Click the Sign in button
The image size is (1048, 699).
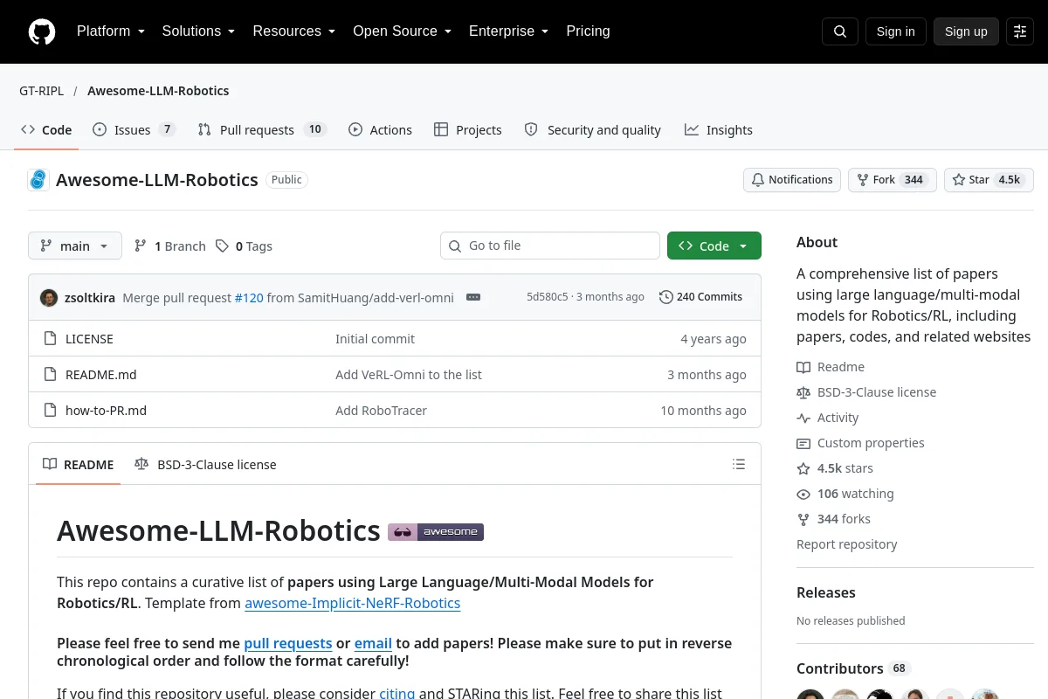896,31
